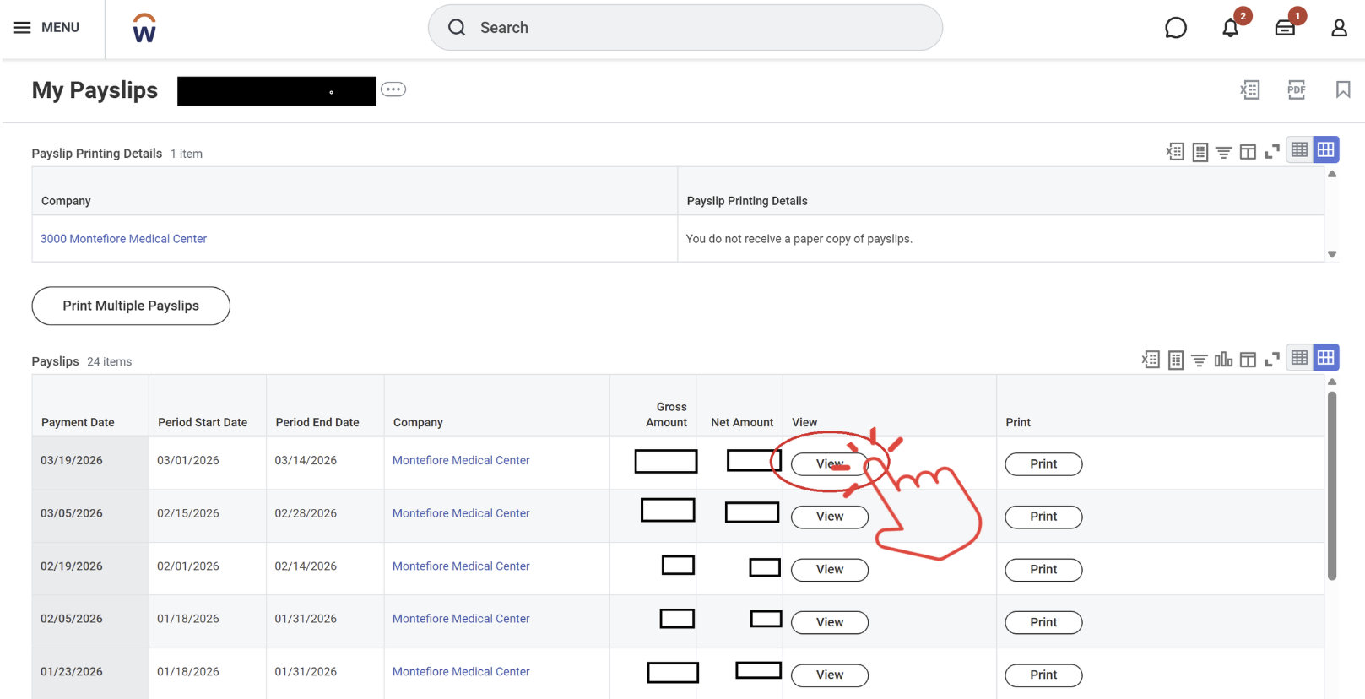Click the Payslips table vertical scrollbar thumb
The height and width of the screenshot is (699, 1365).
[x=1332, y=485]
